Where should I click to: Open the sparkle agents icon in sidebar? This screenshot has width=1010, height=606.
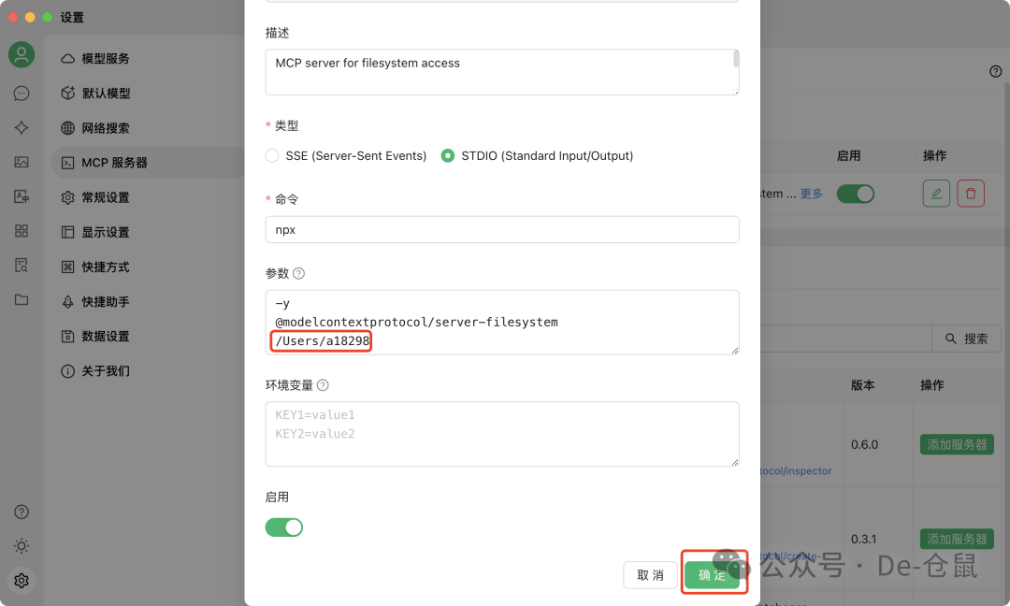22,128
